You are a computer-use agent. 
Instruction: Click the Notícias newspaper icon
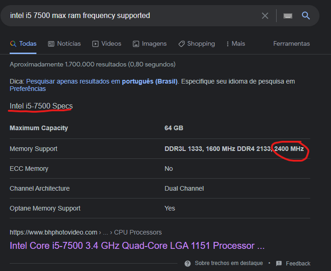[x=51, y=44]
